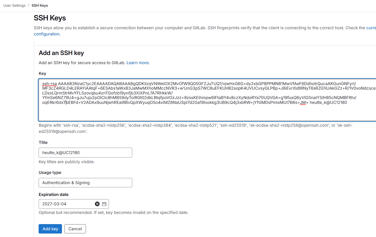Open the Learn more link

[138, 63]
